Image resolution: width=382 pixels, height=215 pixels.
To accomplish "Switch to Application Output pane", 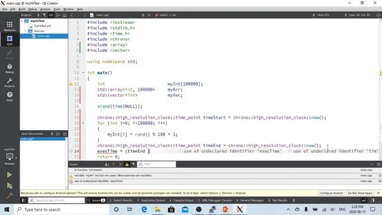I will [x=151, y=201].
